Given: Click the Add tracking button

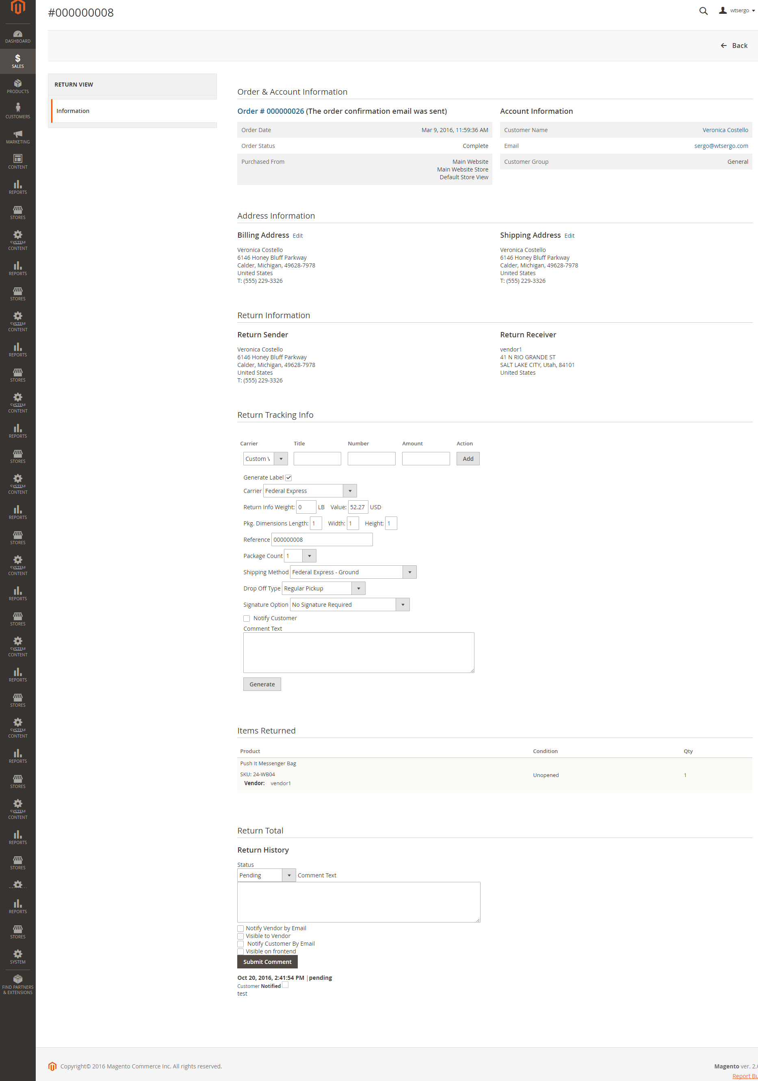Looking at the screenshot, I should tap(468, 458).
